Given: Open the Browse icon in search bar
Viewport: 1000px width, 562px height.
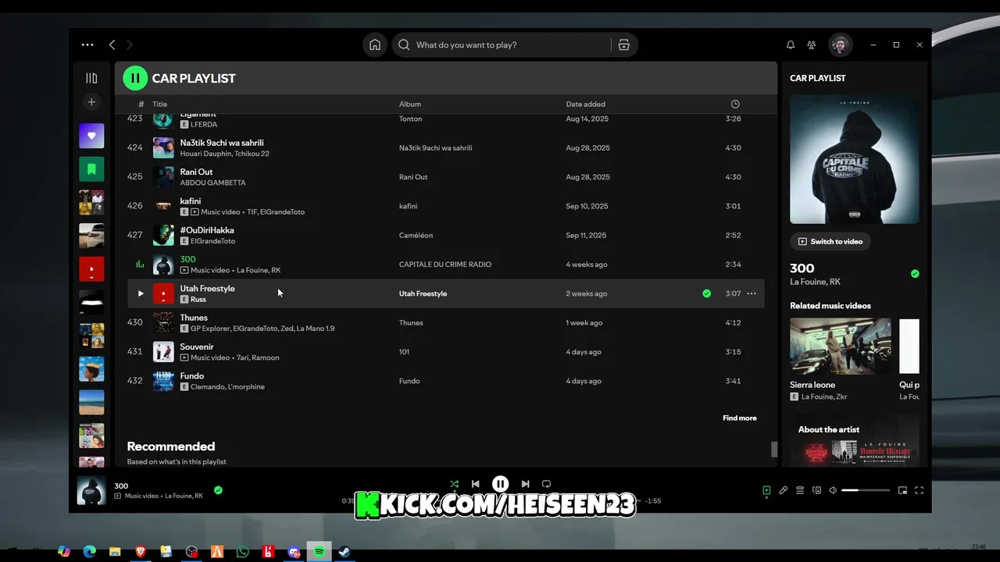Looking at the screenshot, I should [623, 44].
